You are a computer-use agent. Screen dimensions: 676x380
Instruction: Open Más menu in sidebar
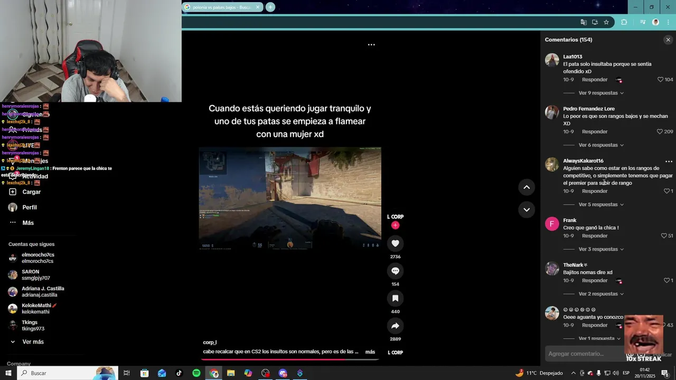(x=27, y=223)
